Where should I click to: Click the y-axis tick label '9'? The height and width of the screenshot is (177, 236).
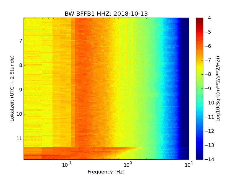pyautogui.click(x=21, y=90)
